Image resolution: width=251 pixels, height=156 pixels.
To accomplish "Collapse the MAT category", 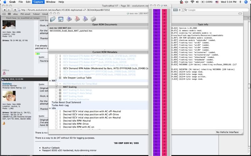I will point(50,81).
